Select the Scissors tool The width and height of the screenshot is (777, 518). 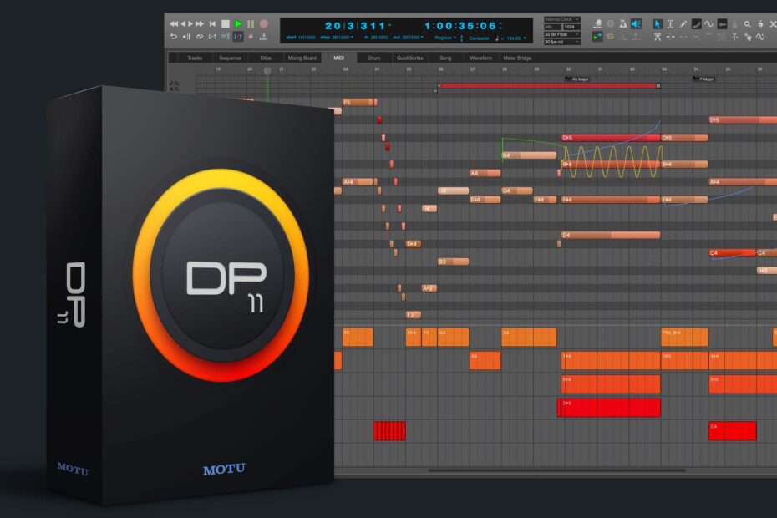(657, 37)
